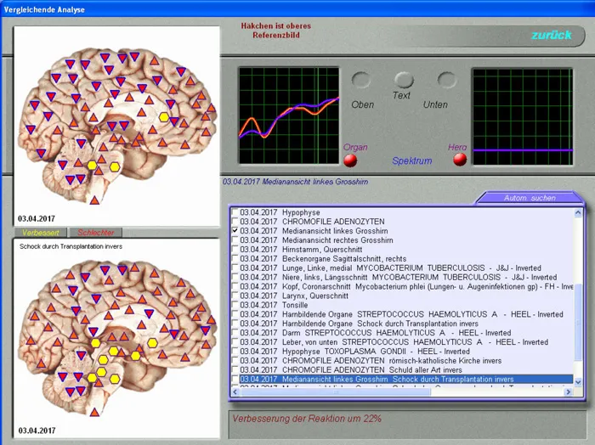Click the red Hero indicator light

(x=460, y=159)
